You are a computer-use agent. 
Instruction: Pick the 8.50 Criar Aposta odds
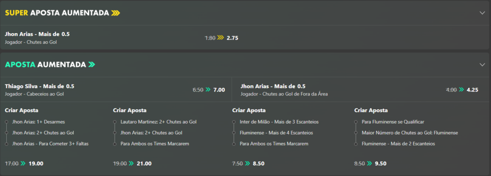pos(258,164)
